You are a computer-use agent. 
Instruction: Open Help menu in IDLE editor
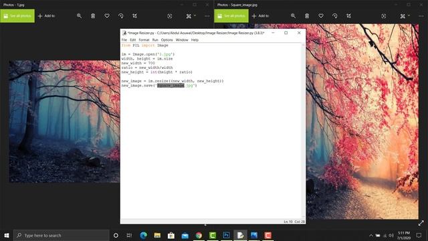[195, 40]
